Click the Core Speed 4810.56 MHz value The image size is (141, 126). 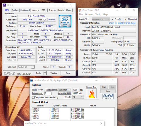click(x=26, y=50)
